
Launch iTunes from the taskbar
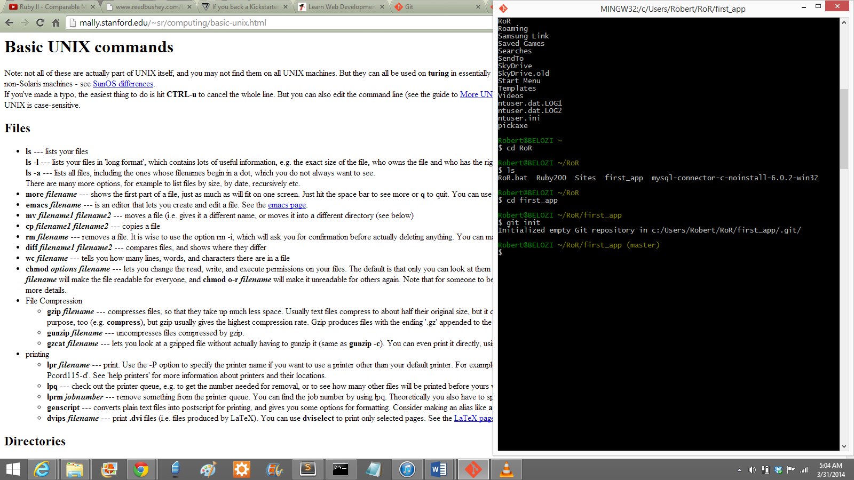[x=407, y=469]
